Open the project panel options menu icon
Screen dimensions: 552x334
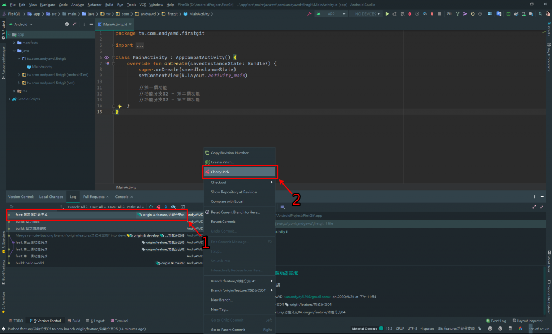click(x=84, y=24)
